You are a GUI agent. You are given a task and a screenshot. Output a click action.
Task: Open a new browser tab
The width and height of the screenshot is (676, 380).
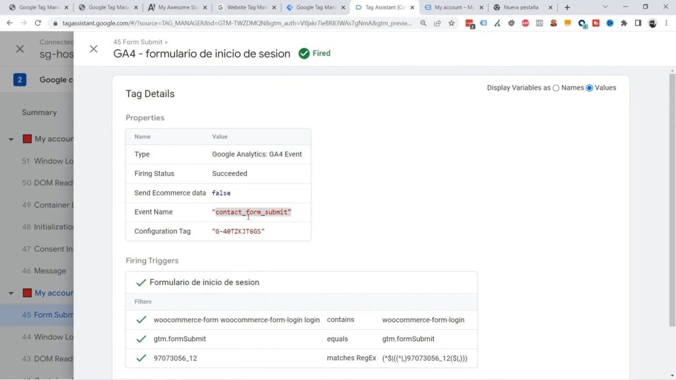pyautogui.click(x=567, y=7)
